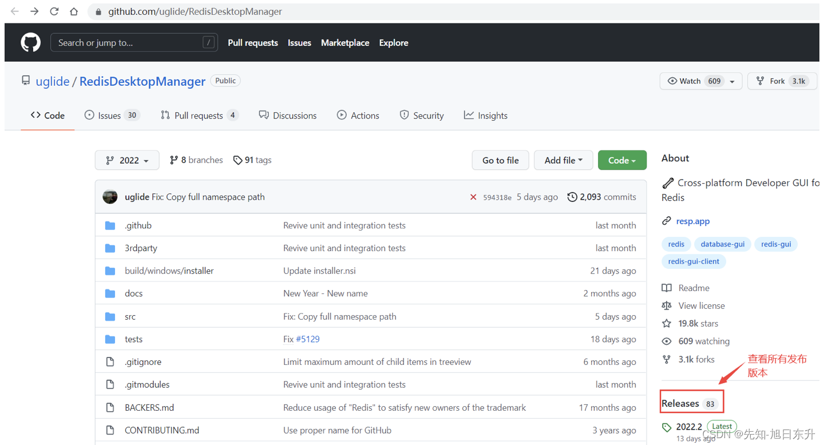Click the scale icon beside View license
This screenshot has height=445, width=824.
tap(667, 306)
